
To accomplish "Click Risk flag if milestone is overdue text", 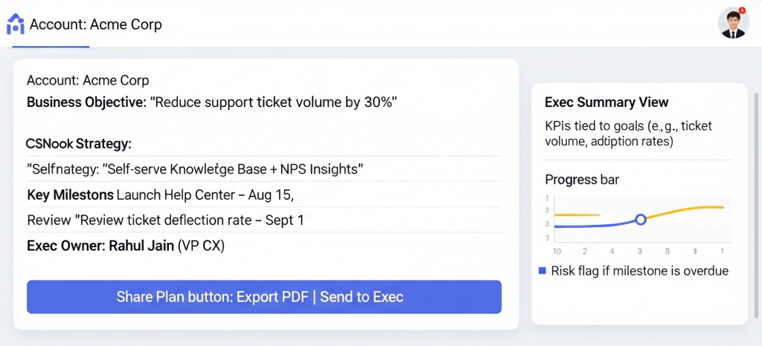I will (639, 270).
